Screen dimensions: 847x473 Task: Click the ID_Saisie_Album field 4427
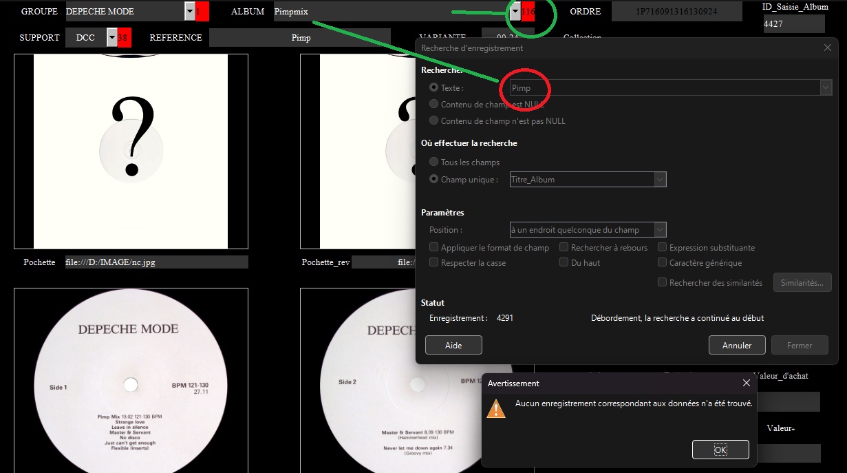pos(793,23)
